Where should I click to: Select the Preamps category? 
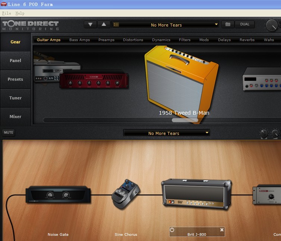pyautogui.click(x=106, y=40)
